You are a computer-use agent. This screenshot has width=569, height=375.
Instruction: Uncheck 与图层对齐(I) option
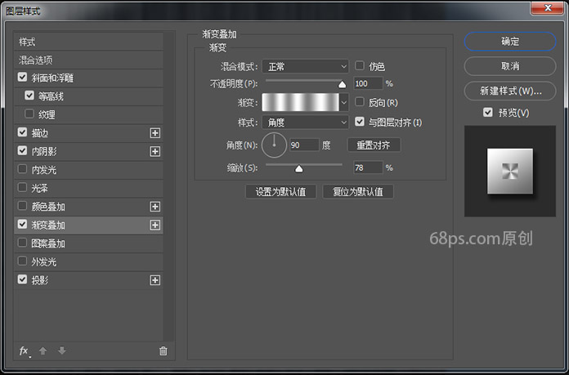[x=359, y=122]
